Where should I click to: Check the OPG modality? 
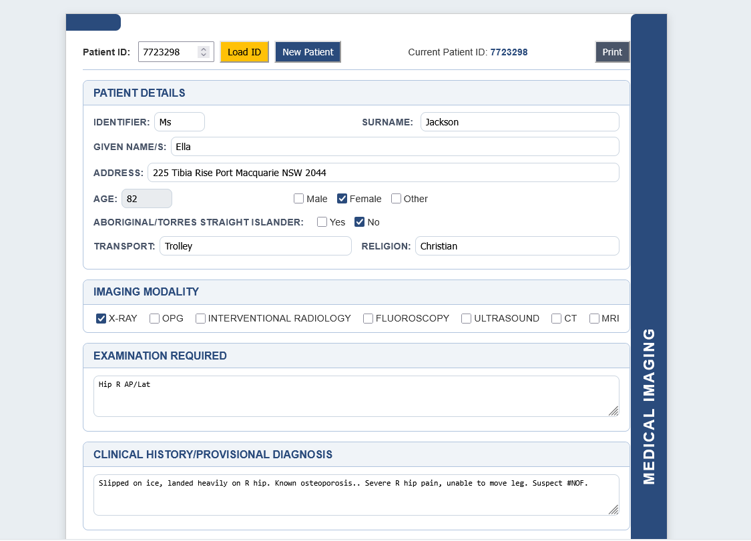[154, 318]
